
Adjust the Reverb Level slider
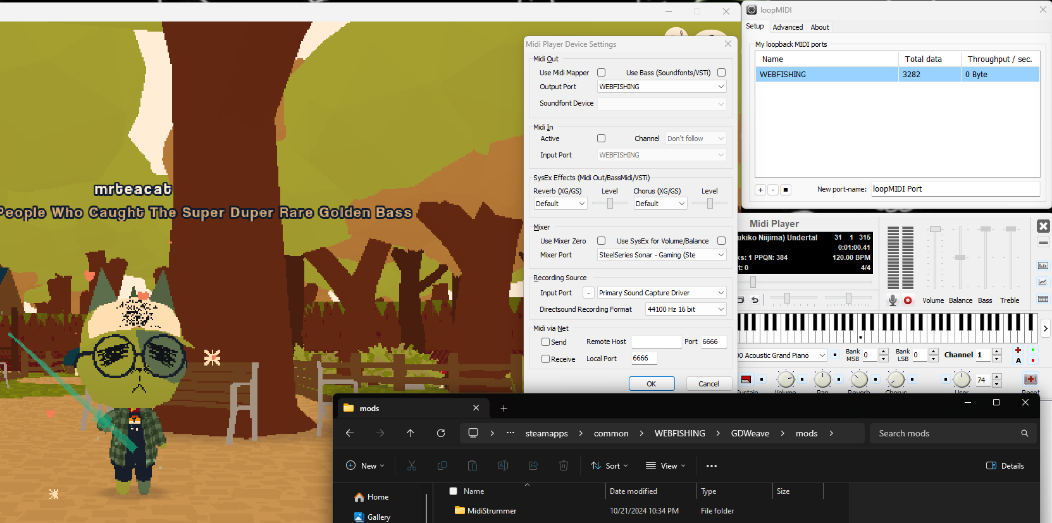coord(610,204)
